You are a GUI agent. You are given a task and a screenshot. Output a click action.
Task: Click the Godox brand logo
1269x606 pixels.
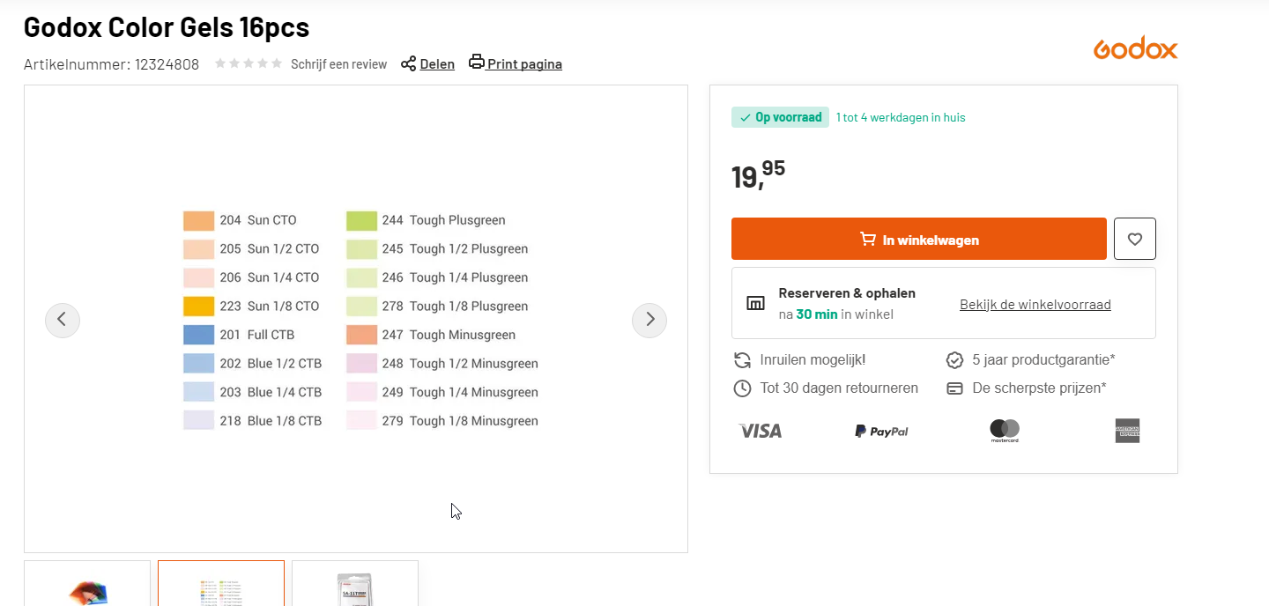1135,48
